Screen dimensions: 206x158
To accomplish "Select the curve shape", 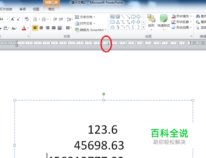I will [128, 27].
